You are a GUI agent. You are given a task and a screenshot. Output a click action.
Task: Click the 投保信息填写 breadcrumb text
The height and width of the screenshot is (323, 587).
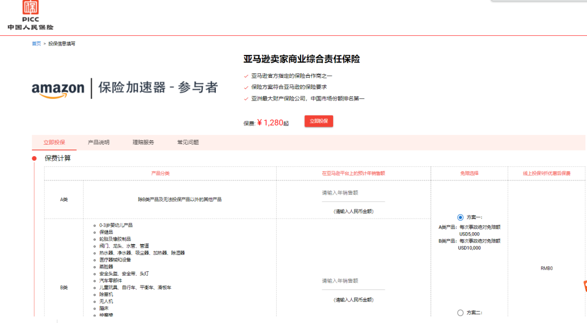62,44
